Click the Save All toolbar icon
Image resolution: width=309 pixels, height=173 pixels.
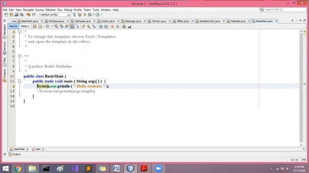coord(22,15)
